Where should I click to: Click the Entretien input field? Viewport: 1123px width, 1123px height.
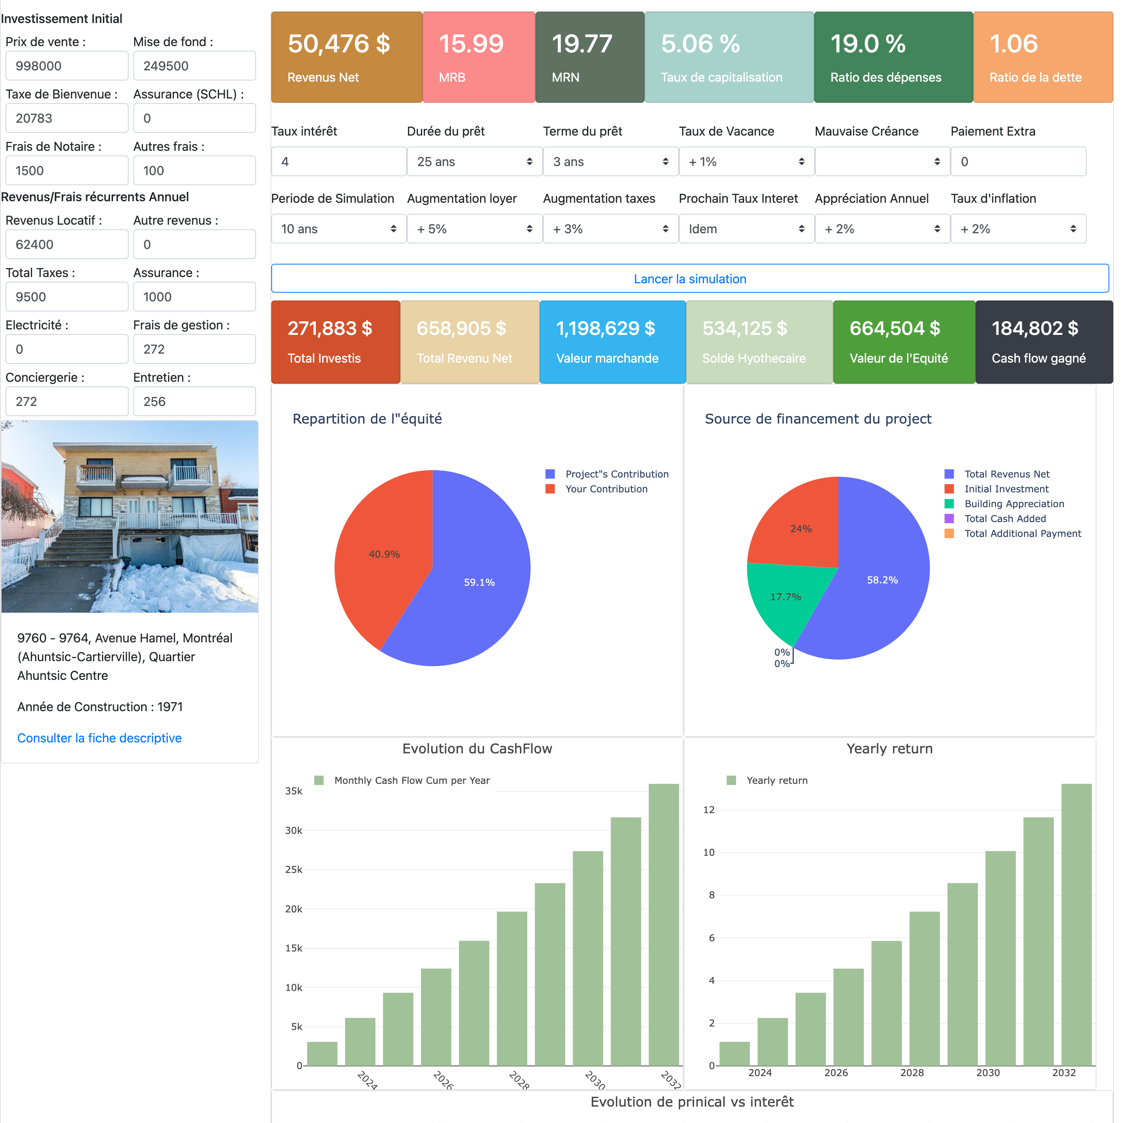(x=194, y=401)
